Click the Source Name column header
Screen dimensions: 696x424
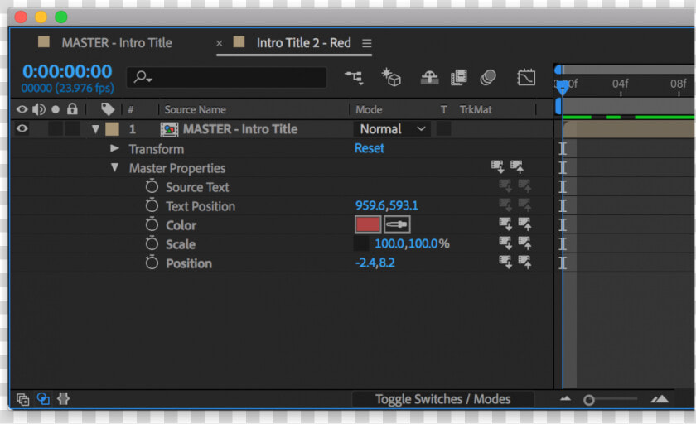(x=195, y=109)
